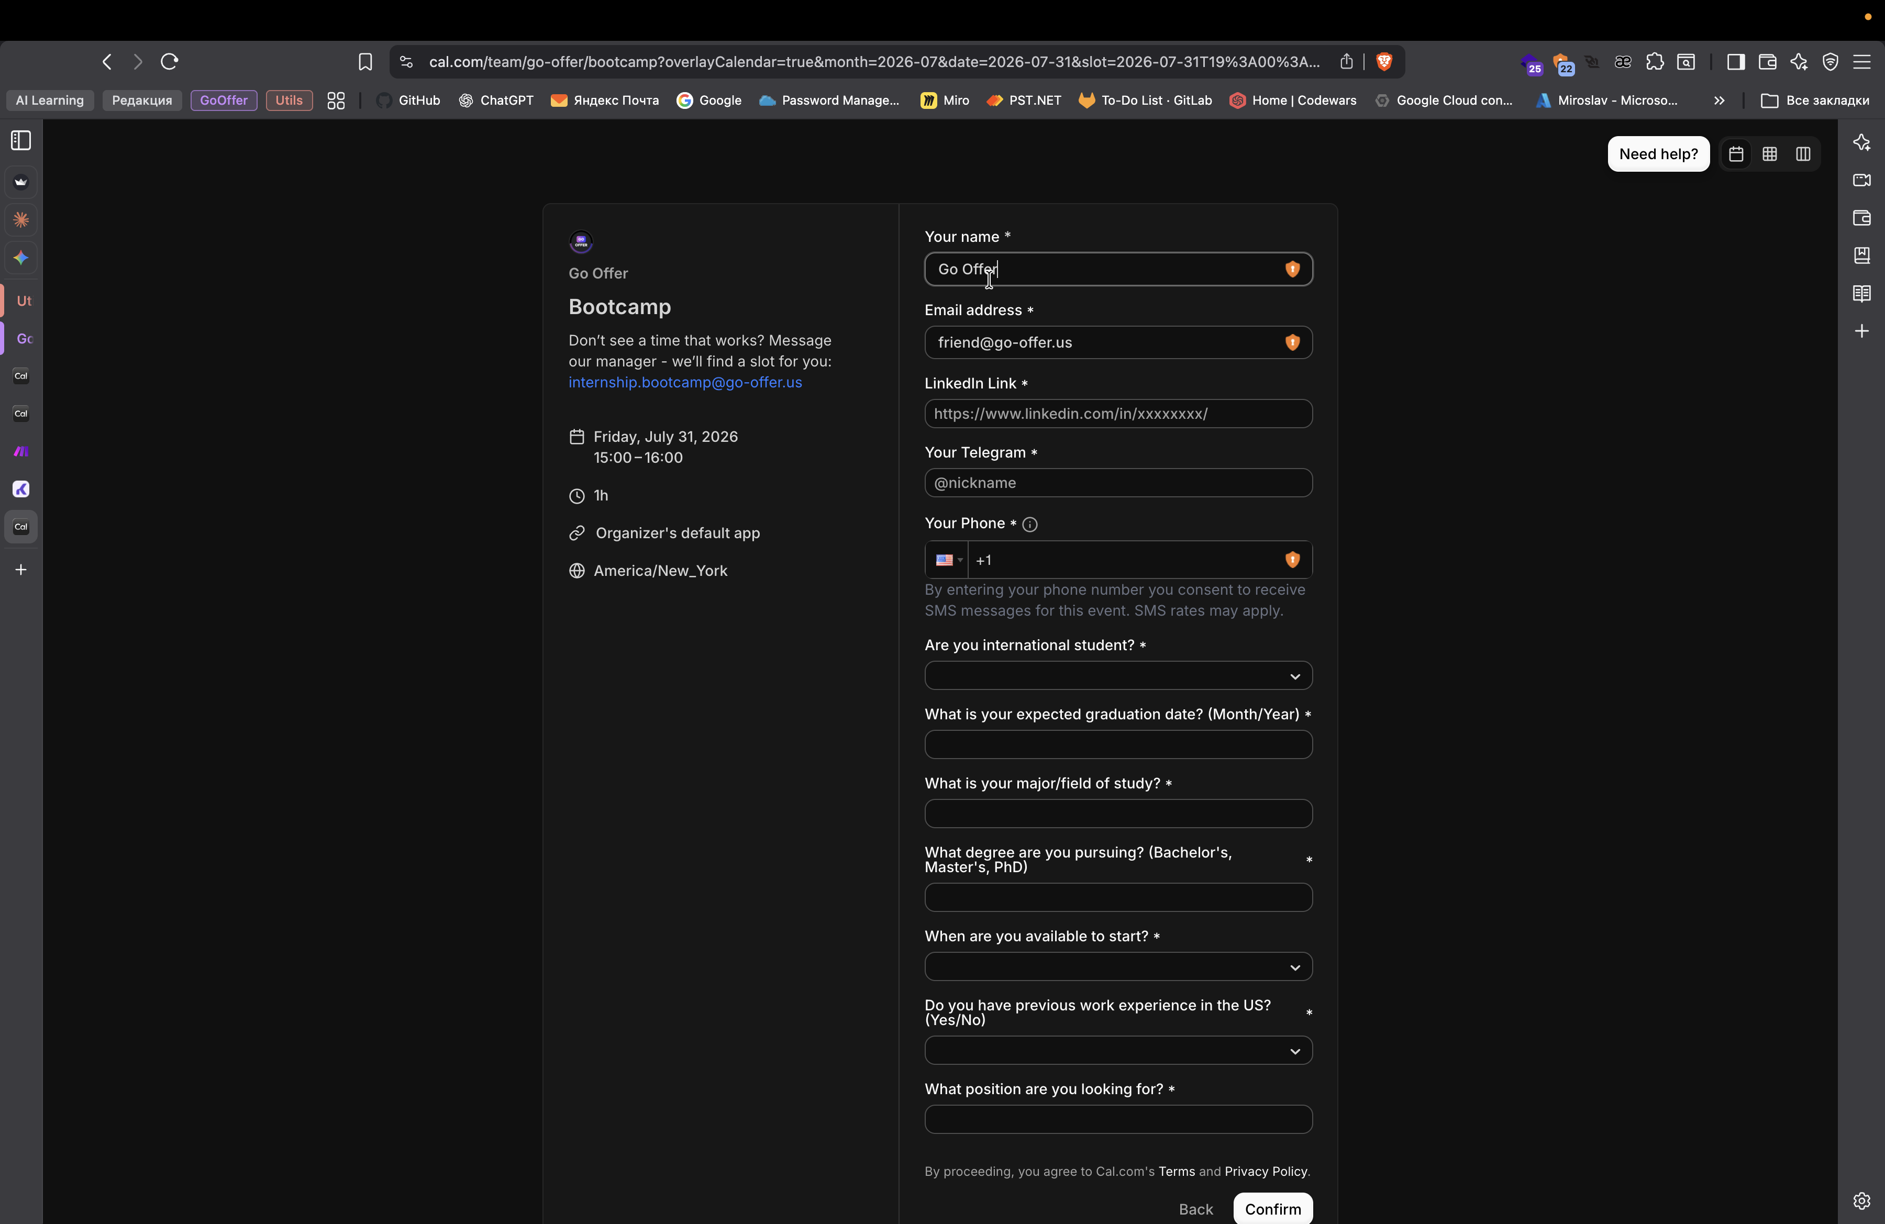Open the GoOffer bookmark folder

(224, 101)
